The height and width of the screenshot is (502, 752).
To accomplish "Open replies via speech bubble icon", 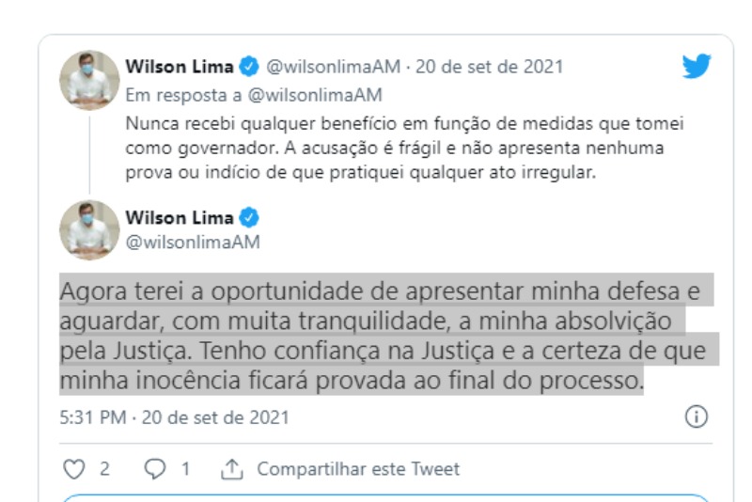I will tap(155, 469).
